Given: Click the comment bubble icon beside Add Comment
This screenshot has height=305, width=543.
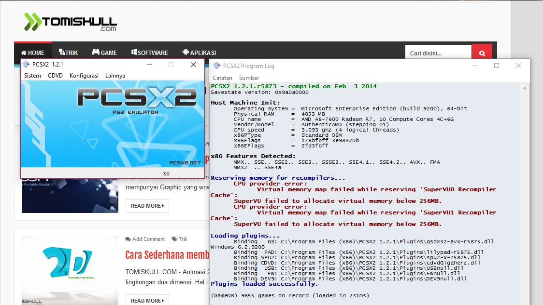Looking at the screenshot, I should (x=128, y=239).
